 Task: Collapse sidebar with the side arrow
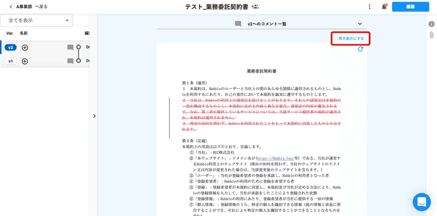coord(94,116)
